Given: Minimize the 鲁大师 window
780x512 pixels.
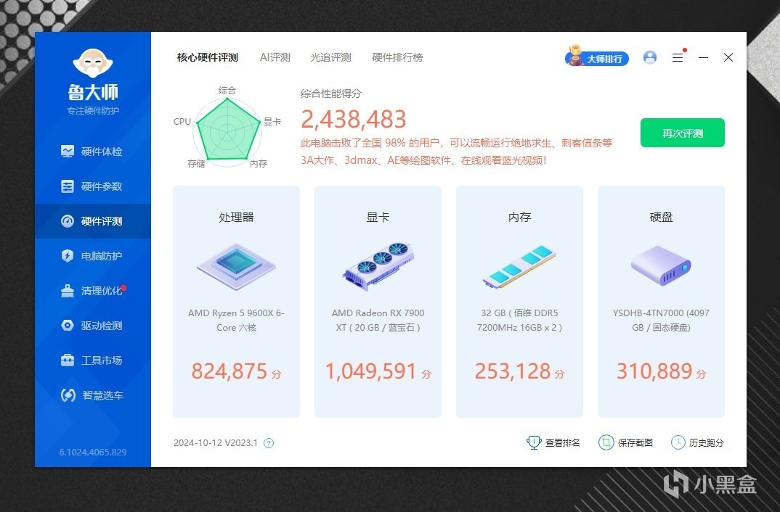Looking at the screenshot, I should point(704,57).
